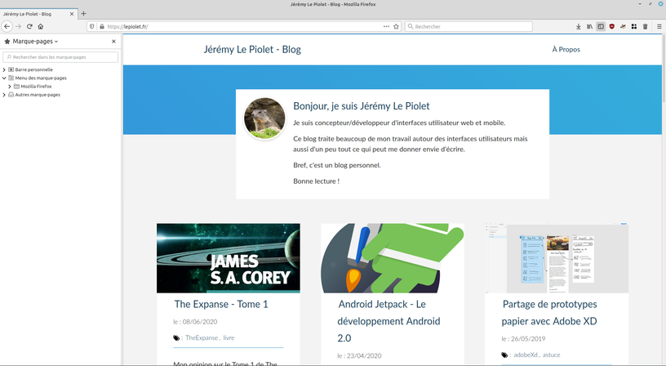
Task: Open the Android Jetpack article image
Action: tap(393, 258)
